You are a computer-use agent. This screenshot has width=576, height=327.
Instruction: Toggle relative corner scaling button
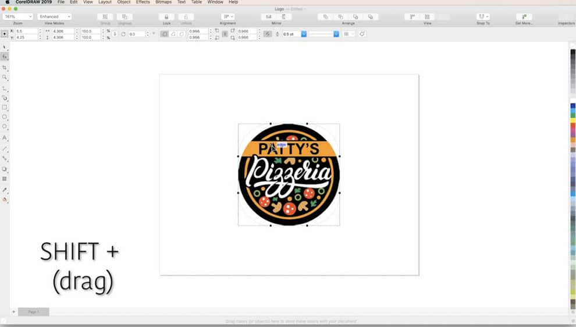268,34
